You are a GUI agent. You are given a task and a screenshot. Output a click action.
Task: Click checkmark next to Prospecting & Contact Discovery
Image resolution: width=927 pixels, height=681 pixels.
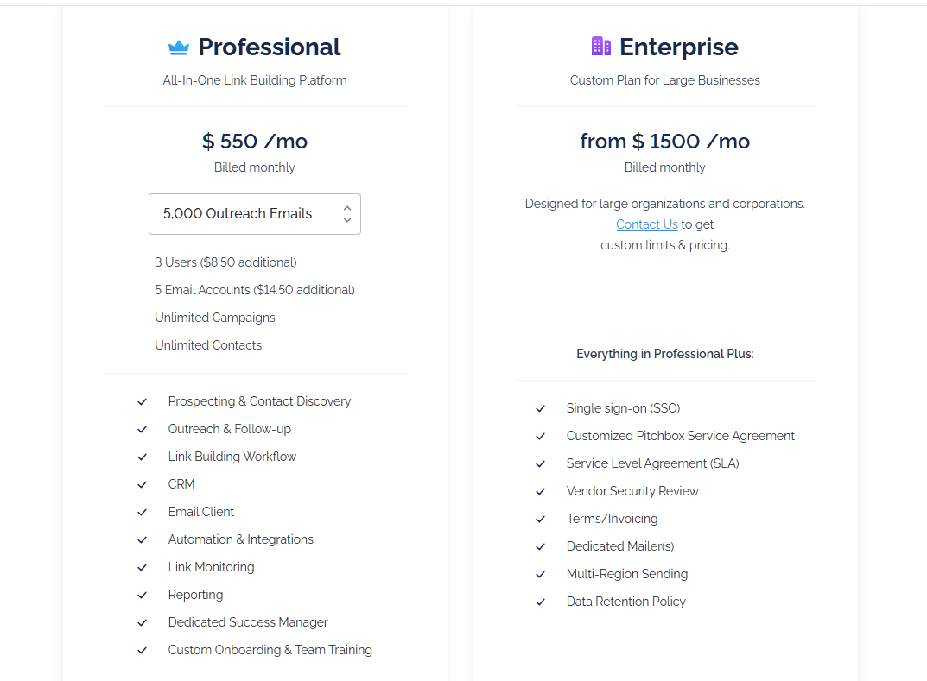pyautogui.click(x=142, y=401)
